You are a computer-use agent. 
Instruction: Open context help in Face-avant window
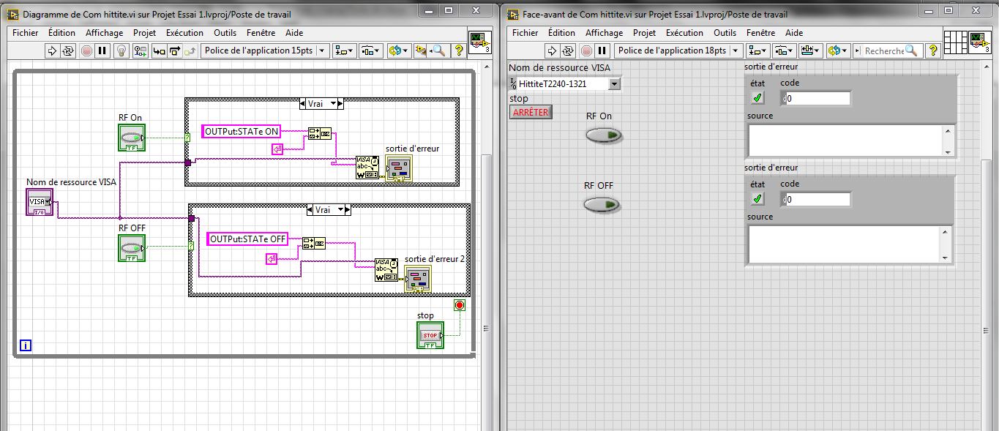(x=932, y=50)
